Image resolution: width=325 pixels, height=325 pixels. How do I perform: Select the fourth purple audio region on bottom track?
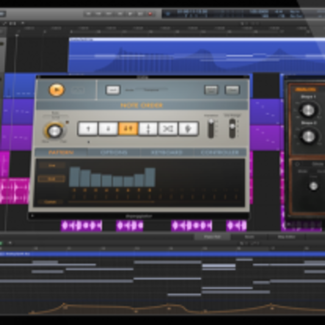click(x=237, y=226)
